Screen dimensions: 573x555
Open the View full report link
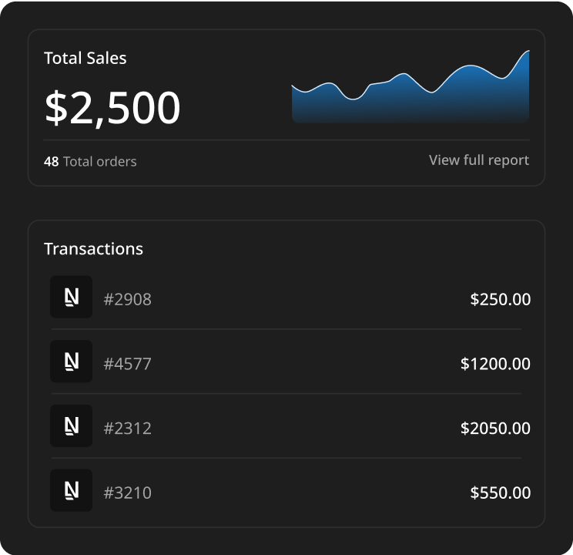[478, 160]
